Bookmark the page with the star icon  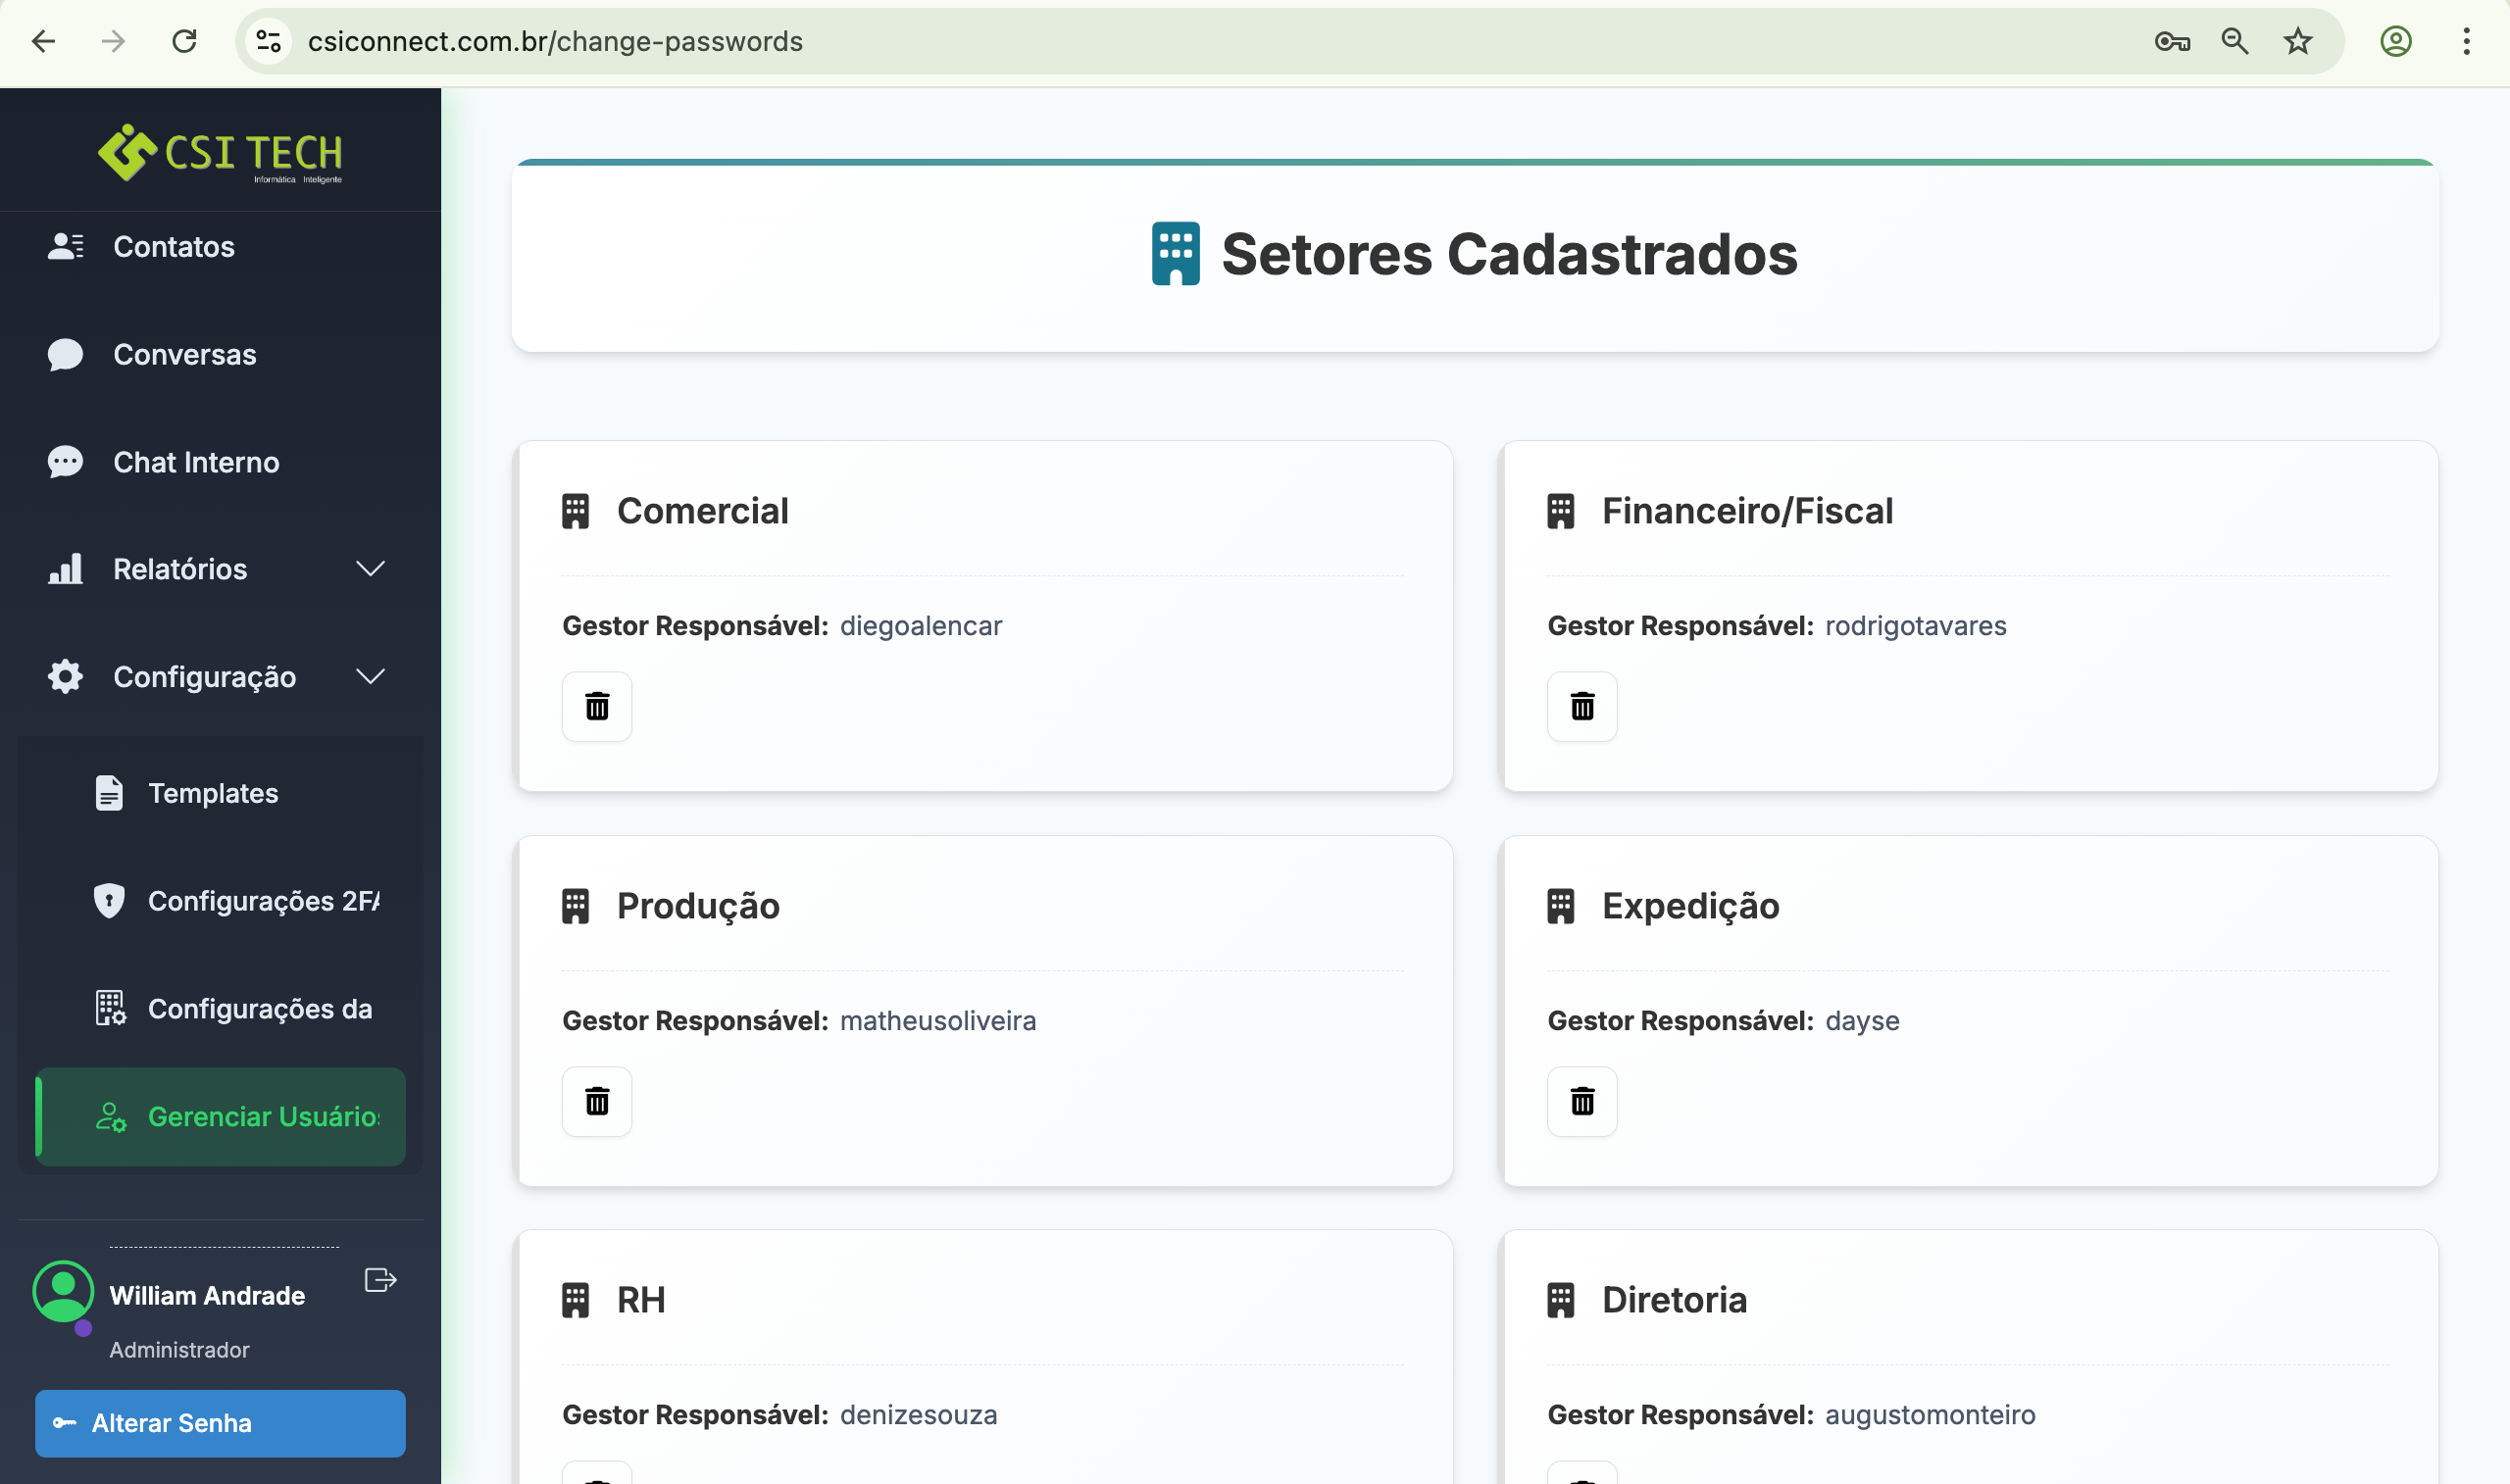coord(2297,41)
